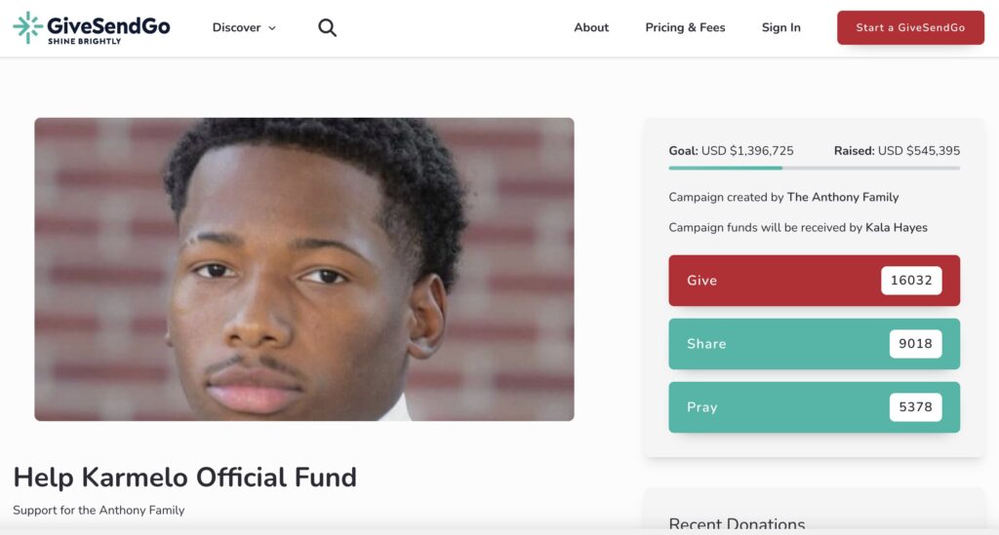Click the 16032 give count badge

(x=911, y=281)
